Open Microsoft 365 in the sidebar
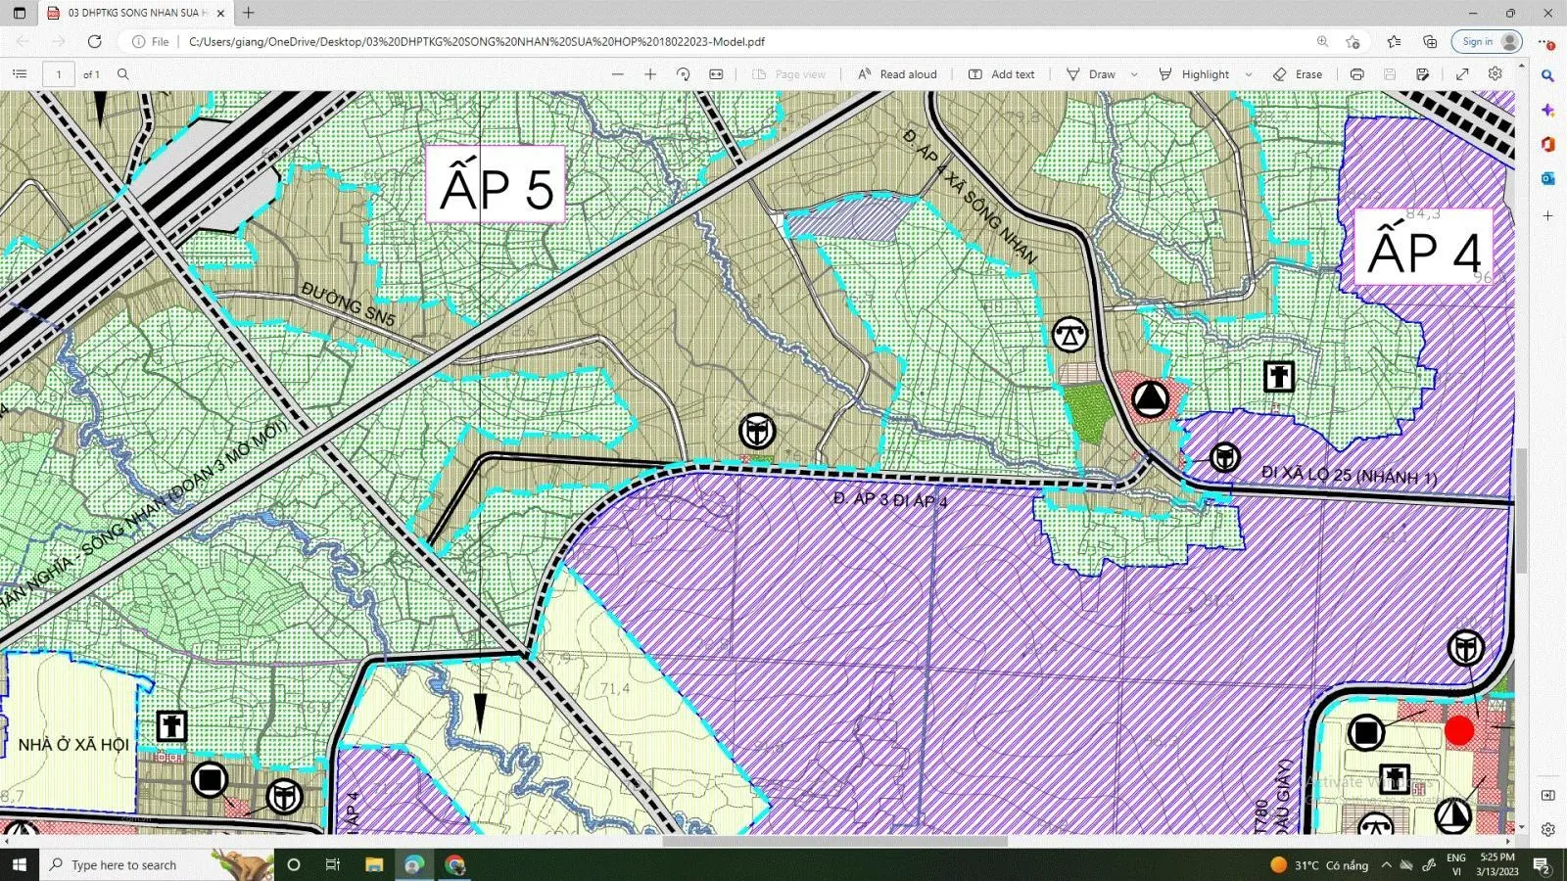This screenshot has width=1567, height=881. coord(1547,144)
